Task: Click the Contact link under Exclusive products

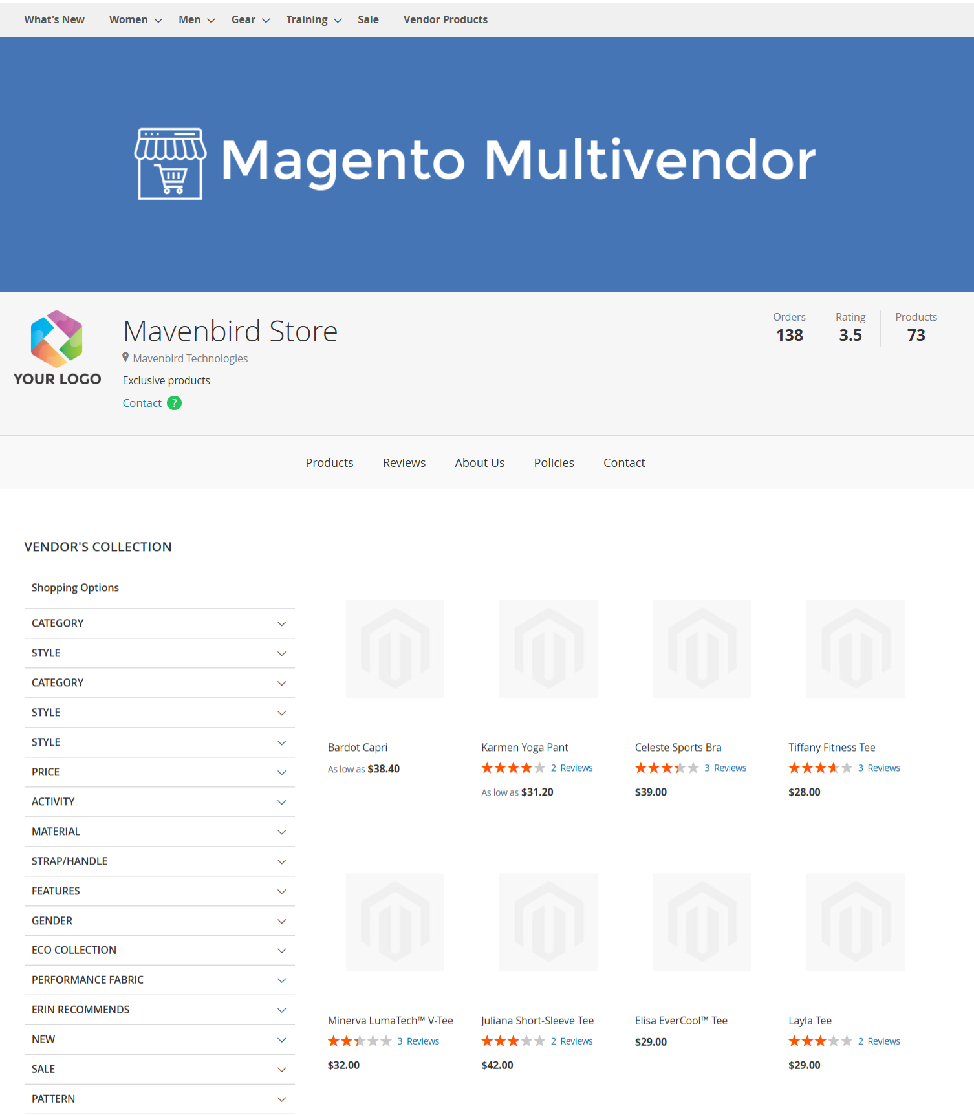Action: coord(142,403)
